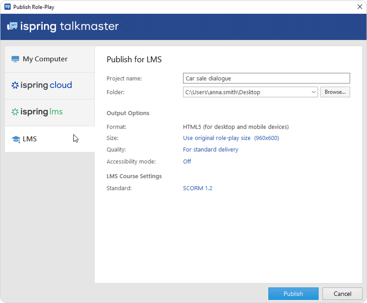Click the graduation cap LMS icon
This screenshot has width=367, height=303.
pyautogui.click(x=16, y=139)
